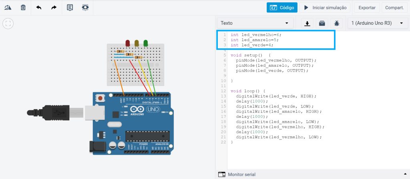The width and height of the screenshot is (410, 179).
Task: Select the red jumper wire
Action: click(x=139, y=78)
